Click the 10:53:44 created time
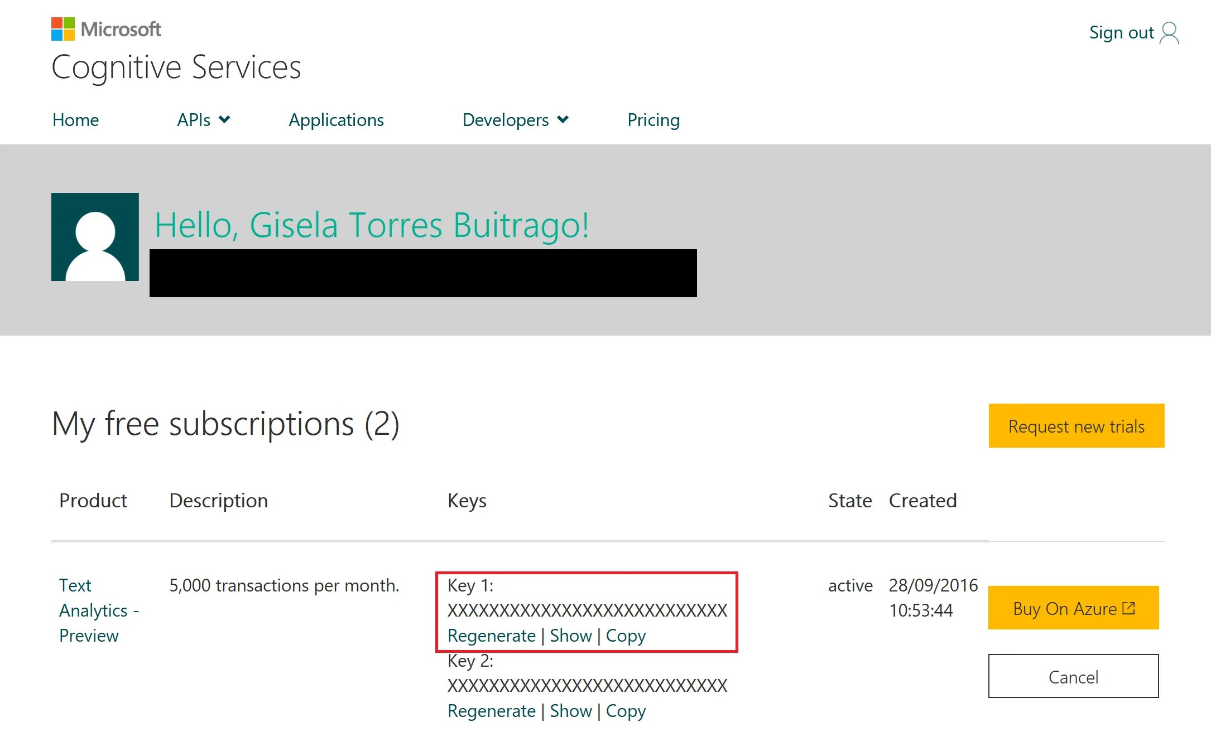Viewport: 1211px width, 737px height. (921, 610)
